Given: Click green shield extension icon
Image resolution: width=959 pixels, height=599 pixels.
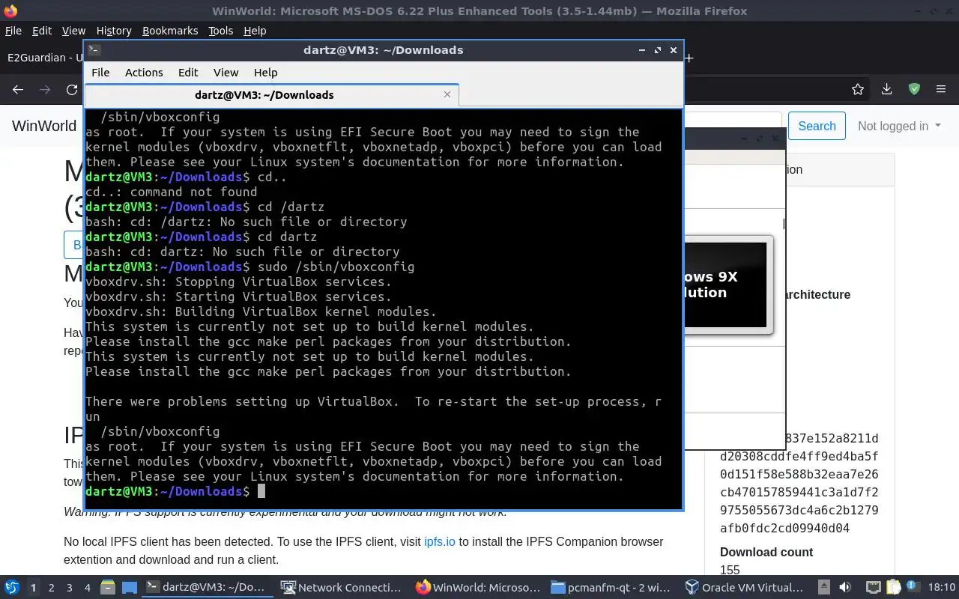Looking at the screenshot, I should pyautogui.click(x=914, y=90).
